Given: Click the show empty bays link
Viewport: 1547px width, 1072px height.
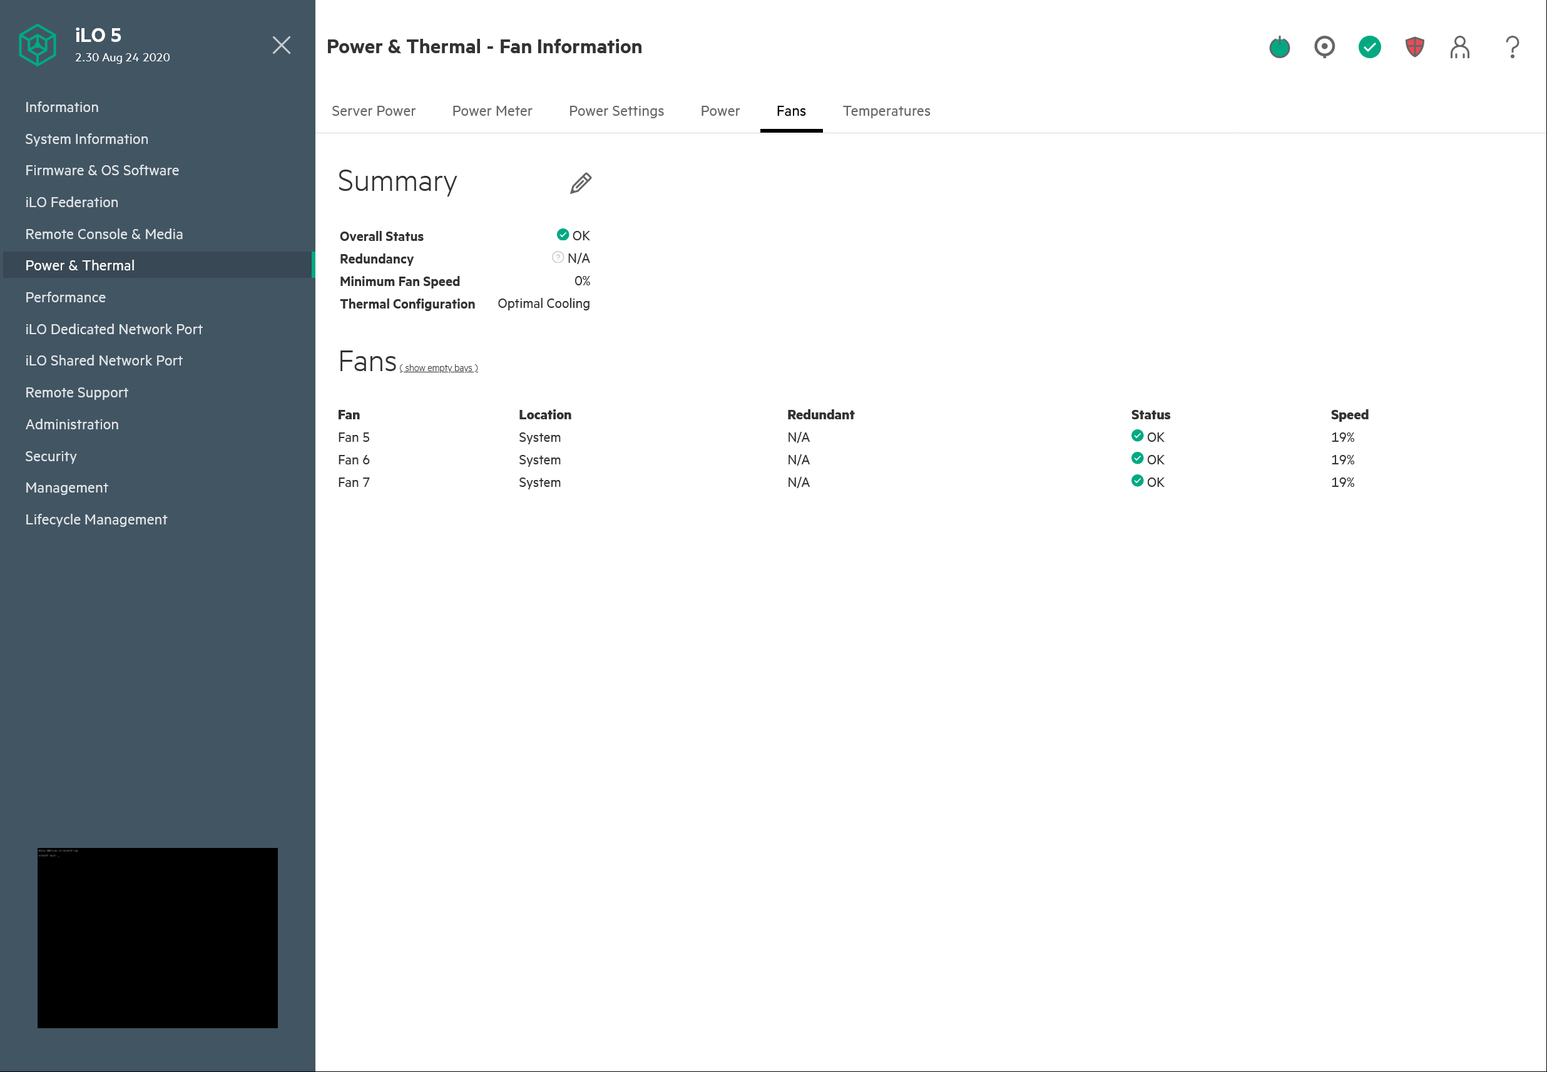Looking at the screenshot, I should pos(439,368).
